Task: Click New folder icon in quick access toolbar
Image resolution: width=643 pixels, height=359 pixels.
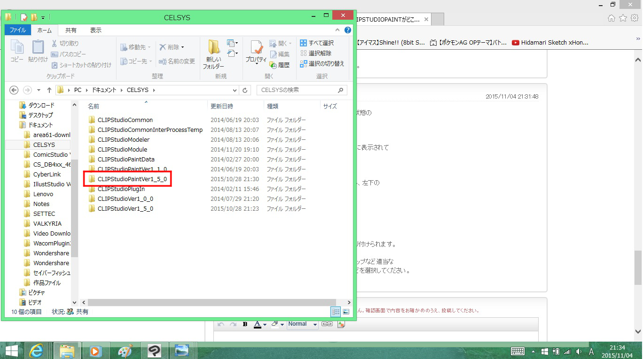Action: (x=34, y=18)
